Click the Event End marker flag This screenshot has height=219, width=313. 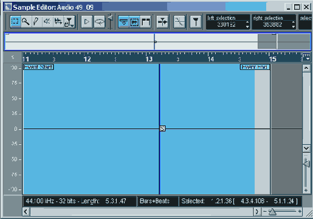point(255,67)
